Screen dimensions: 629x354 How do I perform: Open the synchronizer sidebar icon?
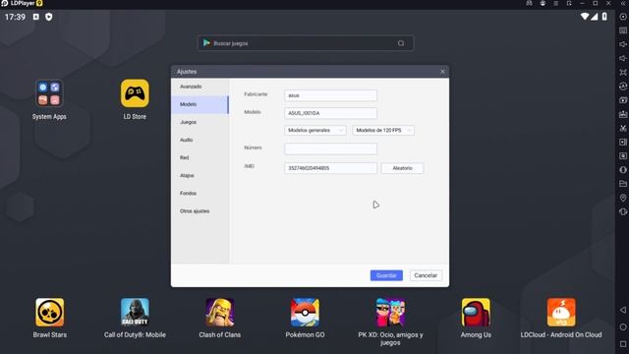click(x=623, y=87)
